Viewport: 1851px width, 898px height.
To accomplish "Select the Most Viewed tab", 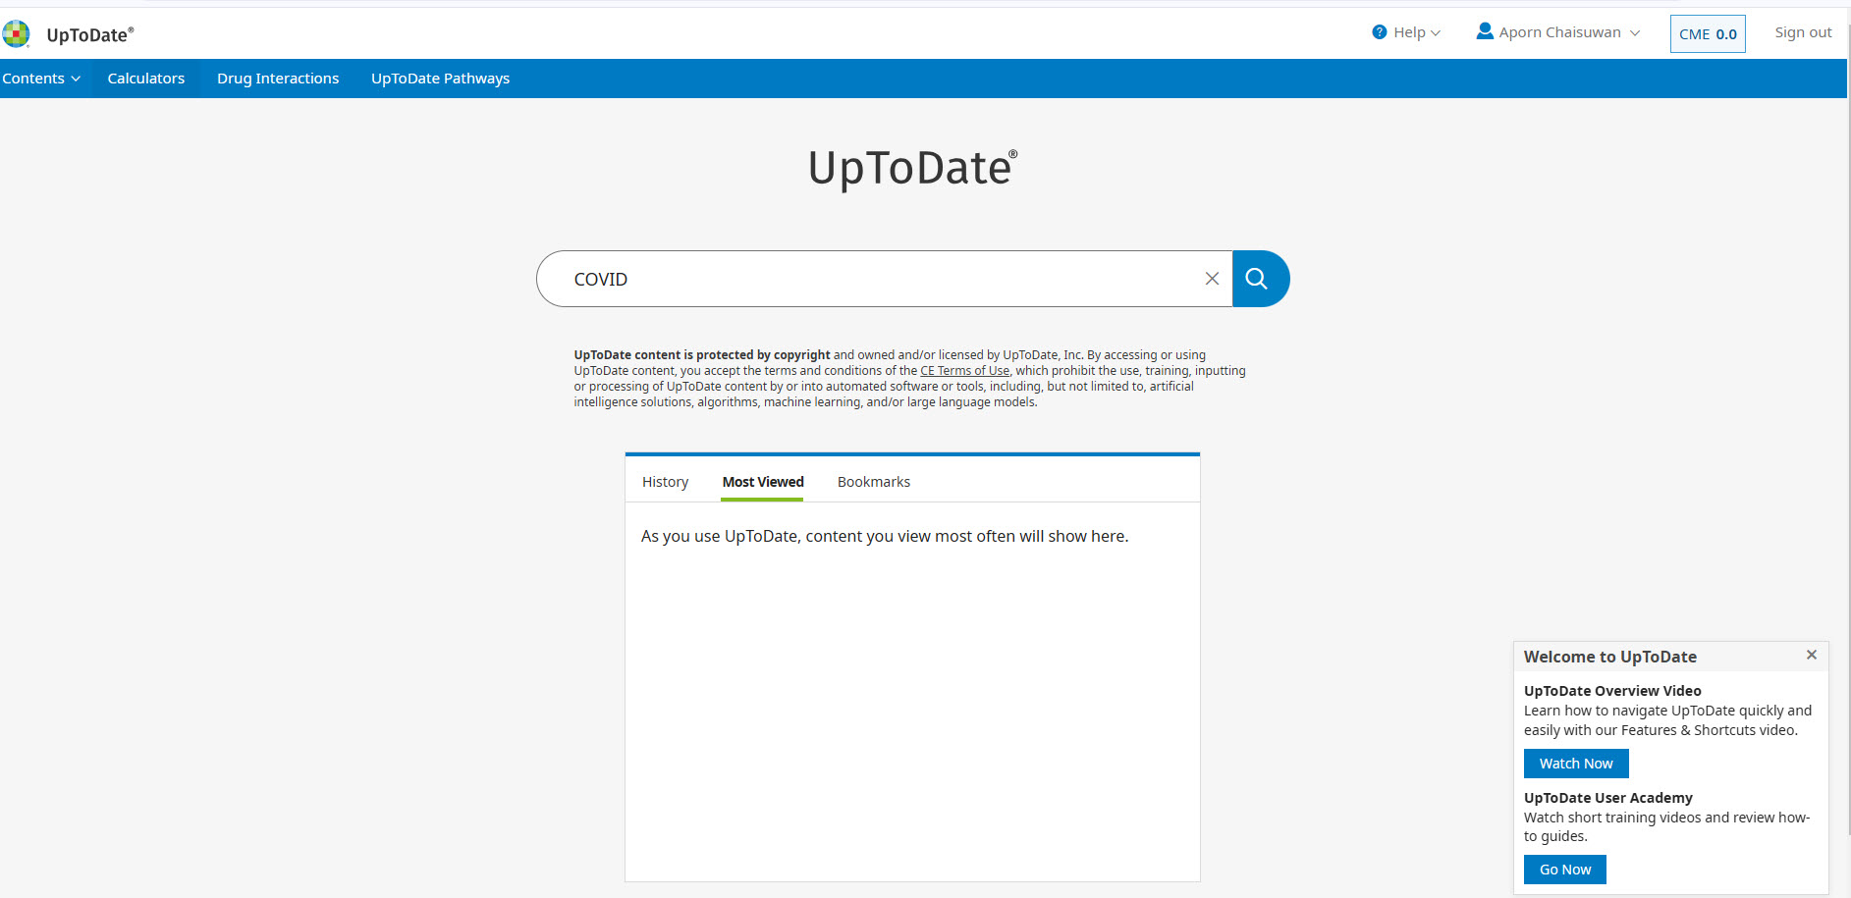I will click(762, 482).
